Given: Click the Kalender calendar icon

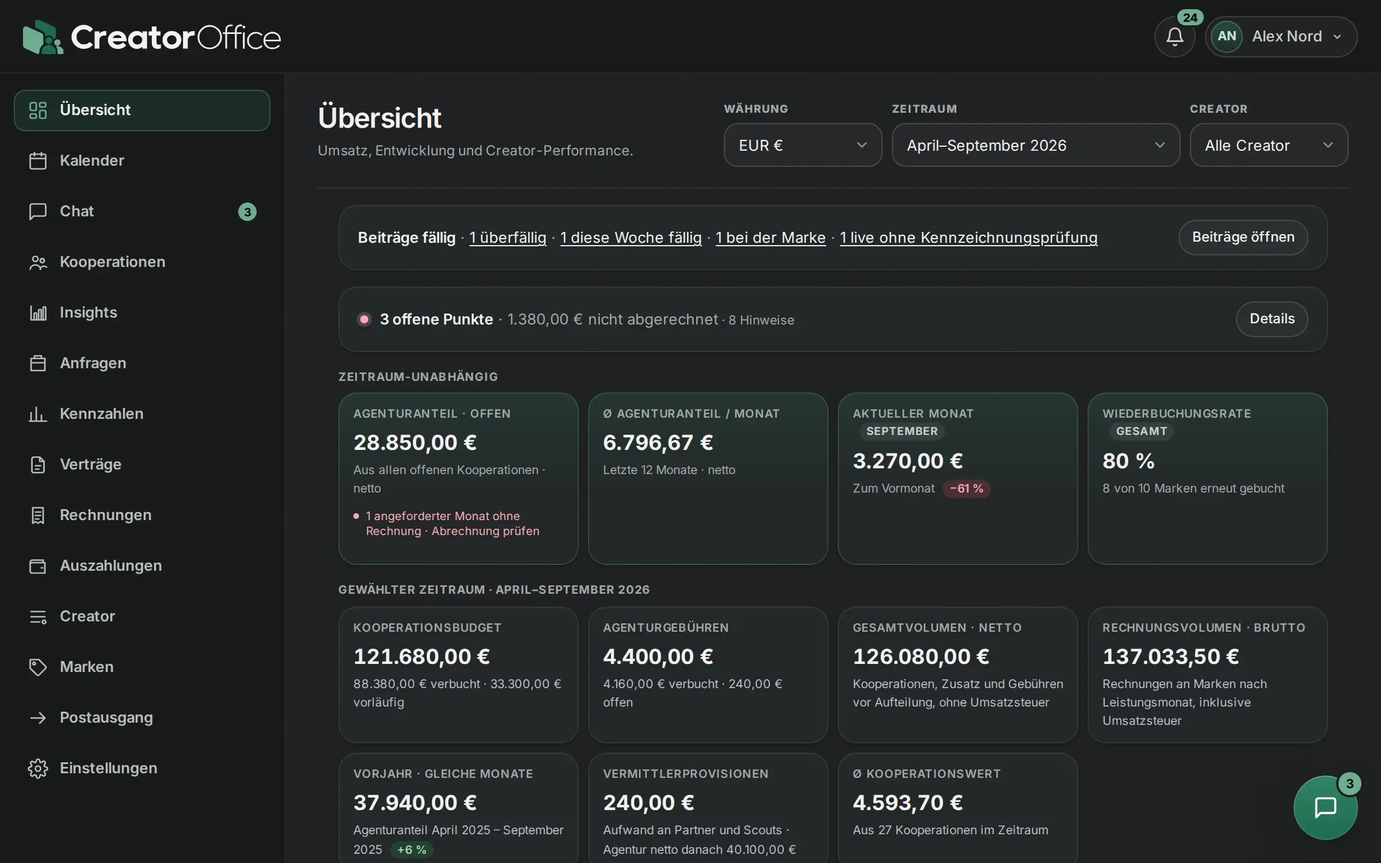Looking at the screenshot, I should 38,161.
